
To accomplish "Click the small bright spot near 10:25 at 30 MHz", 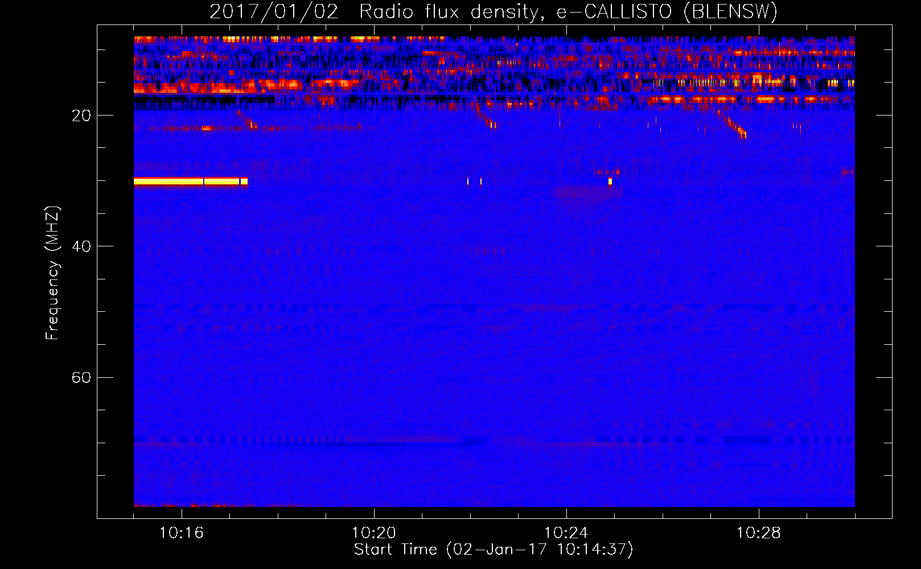I will (x=610, y=182).
